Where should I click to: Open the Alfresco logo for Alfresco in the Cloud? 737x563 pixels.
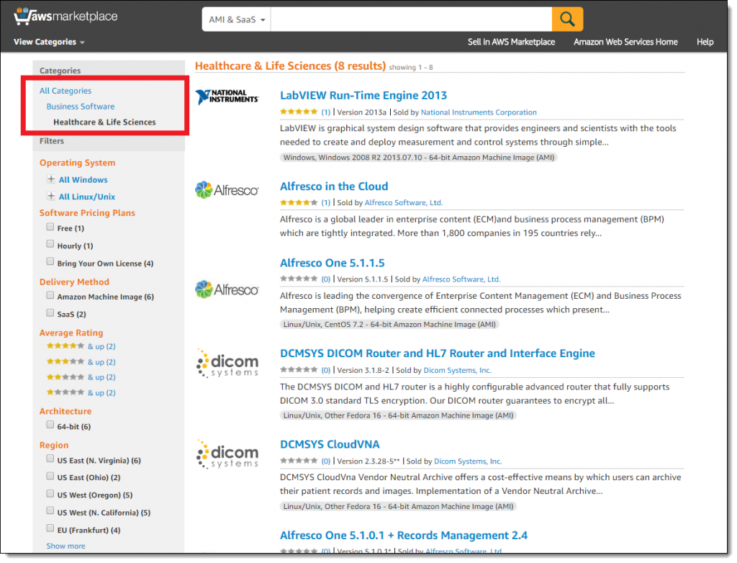(227, 190)
